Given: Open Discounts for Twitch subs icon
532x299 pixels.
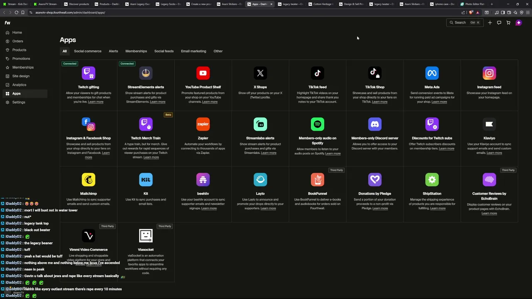Looking at the screenshot, I should pos(432,124).
